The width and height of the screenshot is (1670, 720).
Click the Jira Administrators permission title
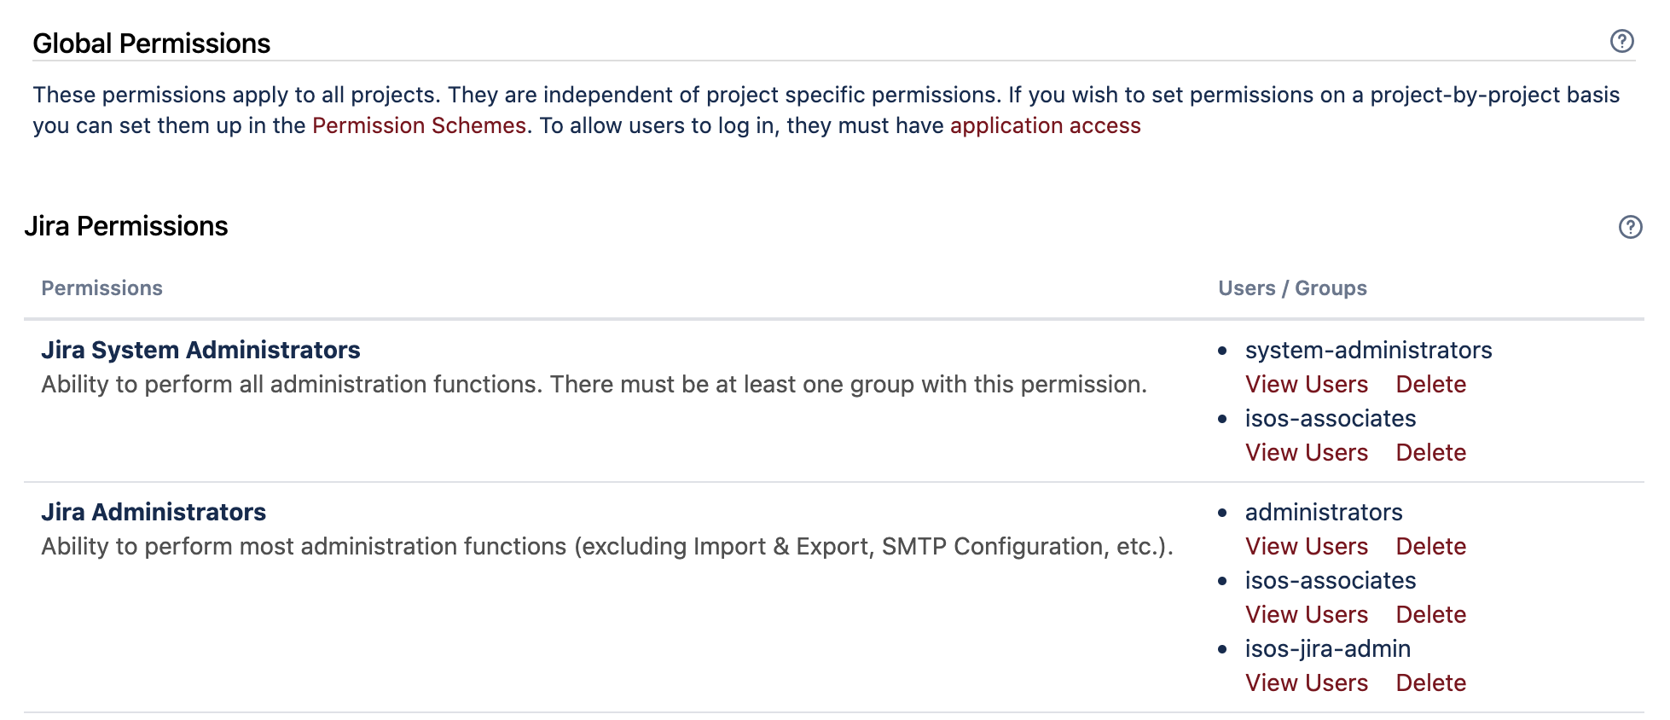[154, 512]
